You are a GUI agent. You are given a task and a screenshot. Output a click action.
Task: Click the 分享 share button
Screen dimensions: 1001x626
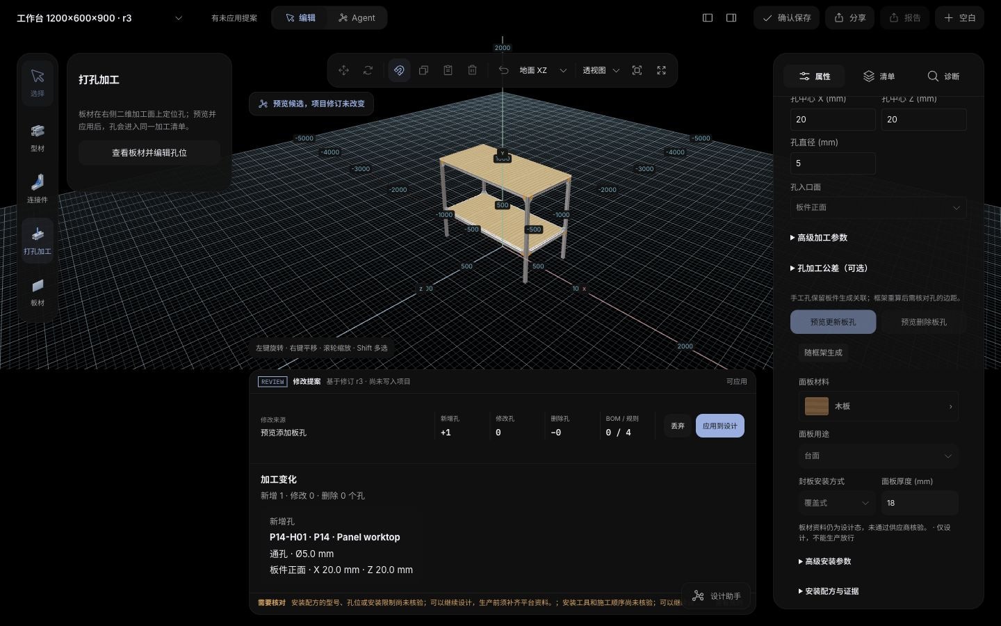click(849, 18)
